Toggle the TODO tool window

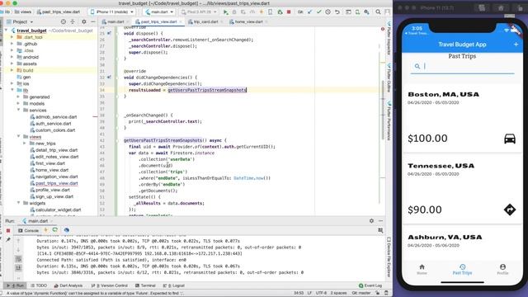(x=39, y=285)
